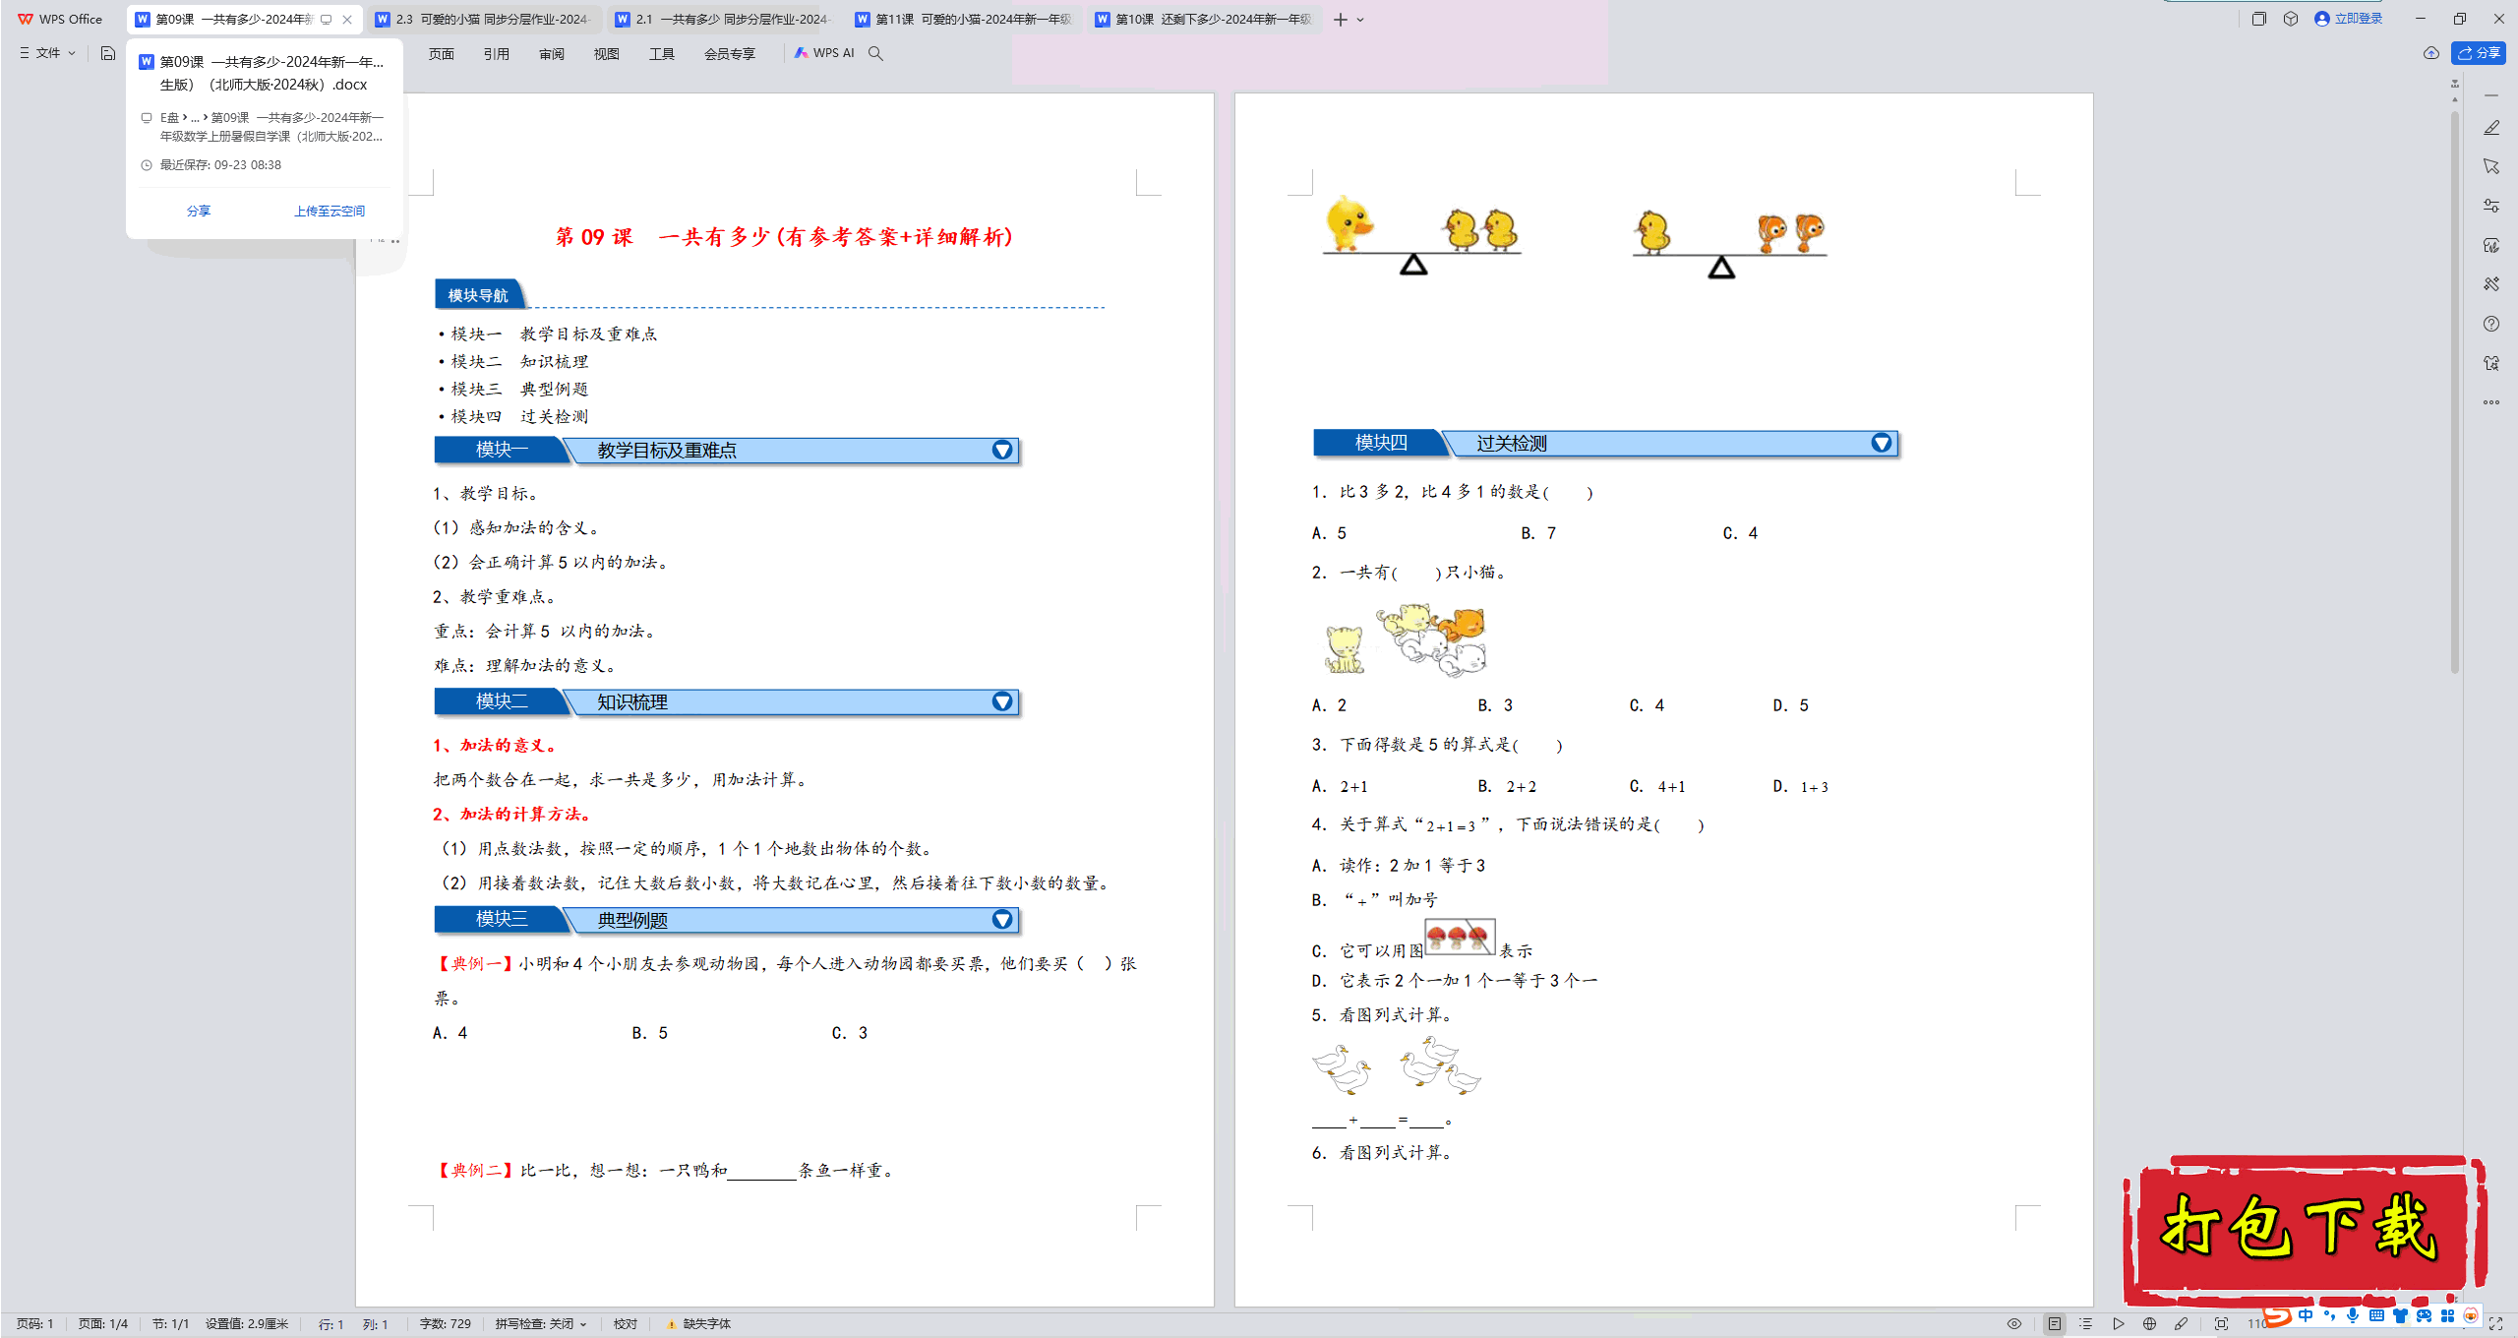2518x1338 pixels.
Task: Open the search magnifier in the menu bar
Action: tap(875, 53)
